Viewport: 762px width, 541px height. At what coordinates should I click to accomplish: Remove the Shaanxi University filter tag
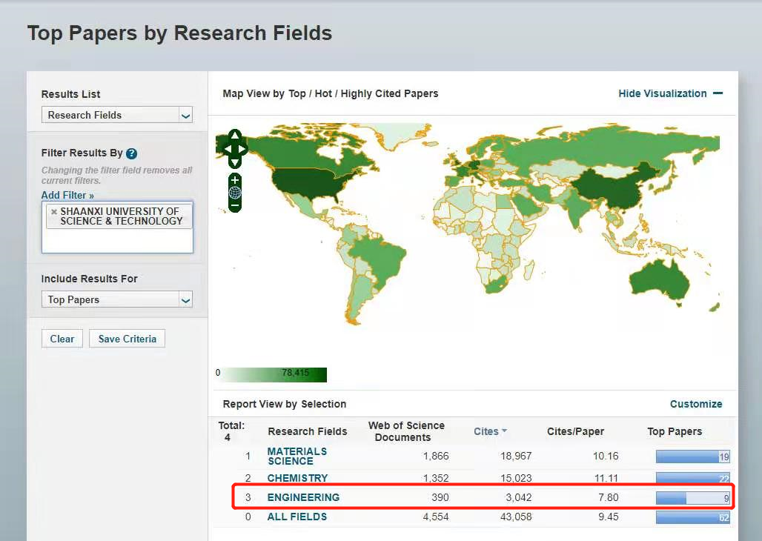(53, 212)
